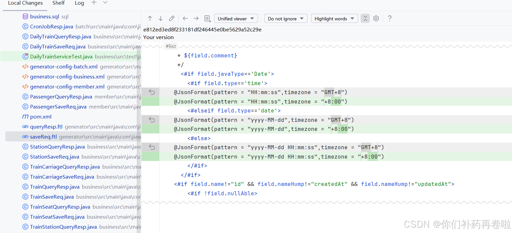This screenshot has height=233, width=512.
Task: Click the #if !field.nullAble line
Action: tap(222, 193)
